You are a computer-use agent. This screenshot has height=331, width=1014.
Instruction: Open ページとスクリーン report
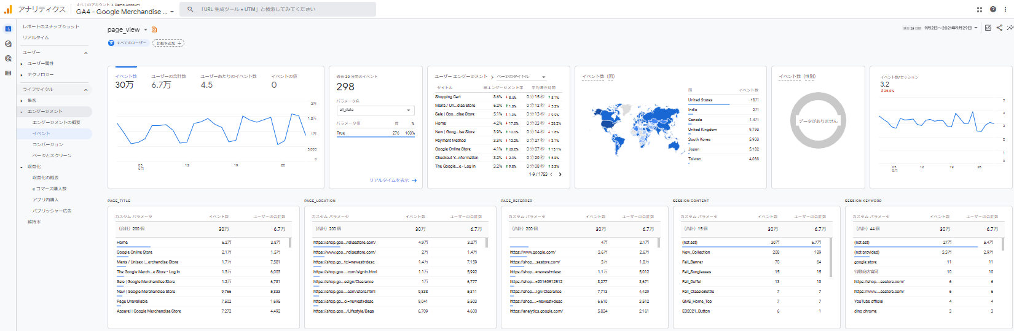52,155
